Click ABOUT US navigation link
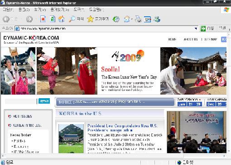Image resolution: width=231 pixels, height=165 pixels. 191,40
